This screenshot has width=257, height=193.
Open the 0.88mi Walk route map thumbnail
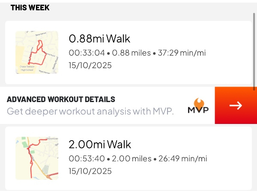pyautogui.click(x=36, y=52)
